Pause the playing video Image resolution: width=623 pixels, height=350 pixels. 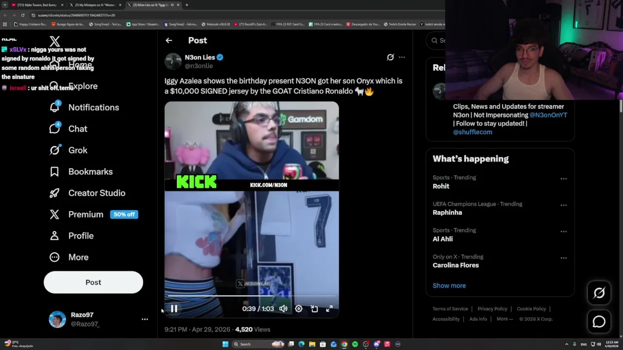(x=174, y=309)
